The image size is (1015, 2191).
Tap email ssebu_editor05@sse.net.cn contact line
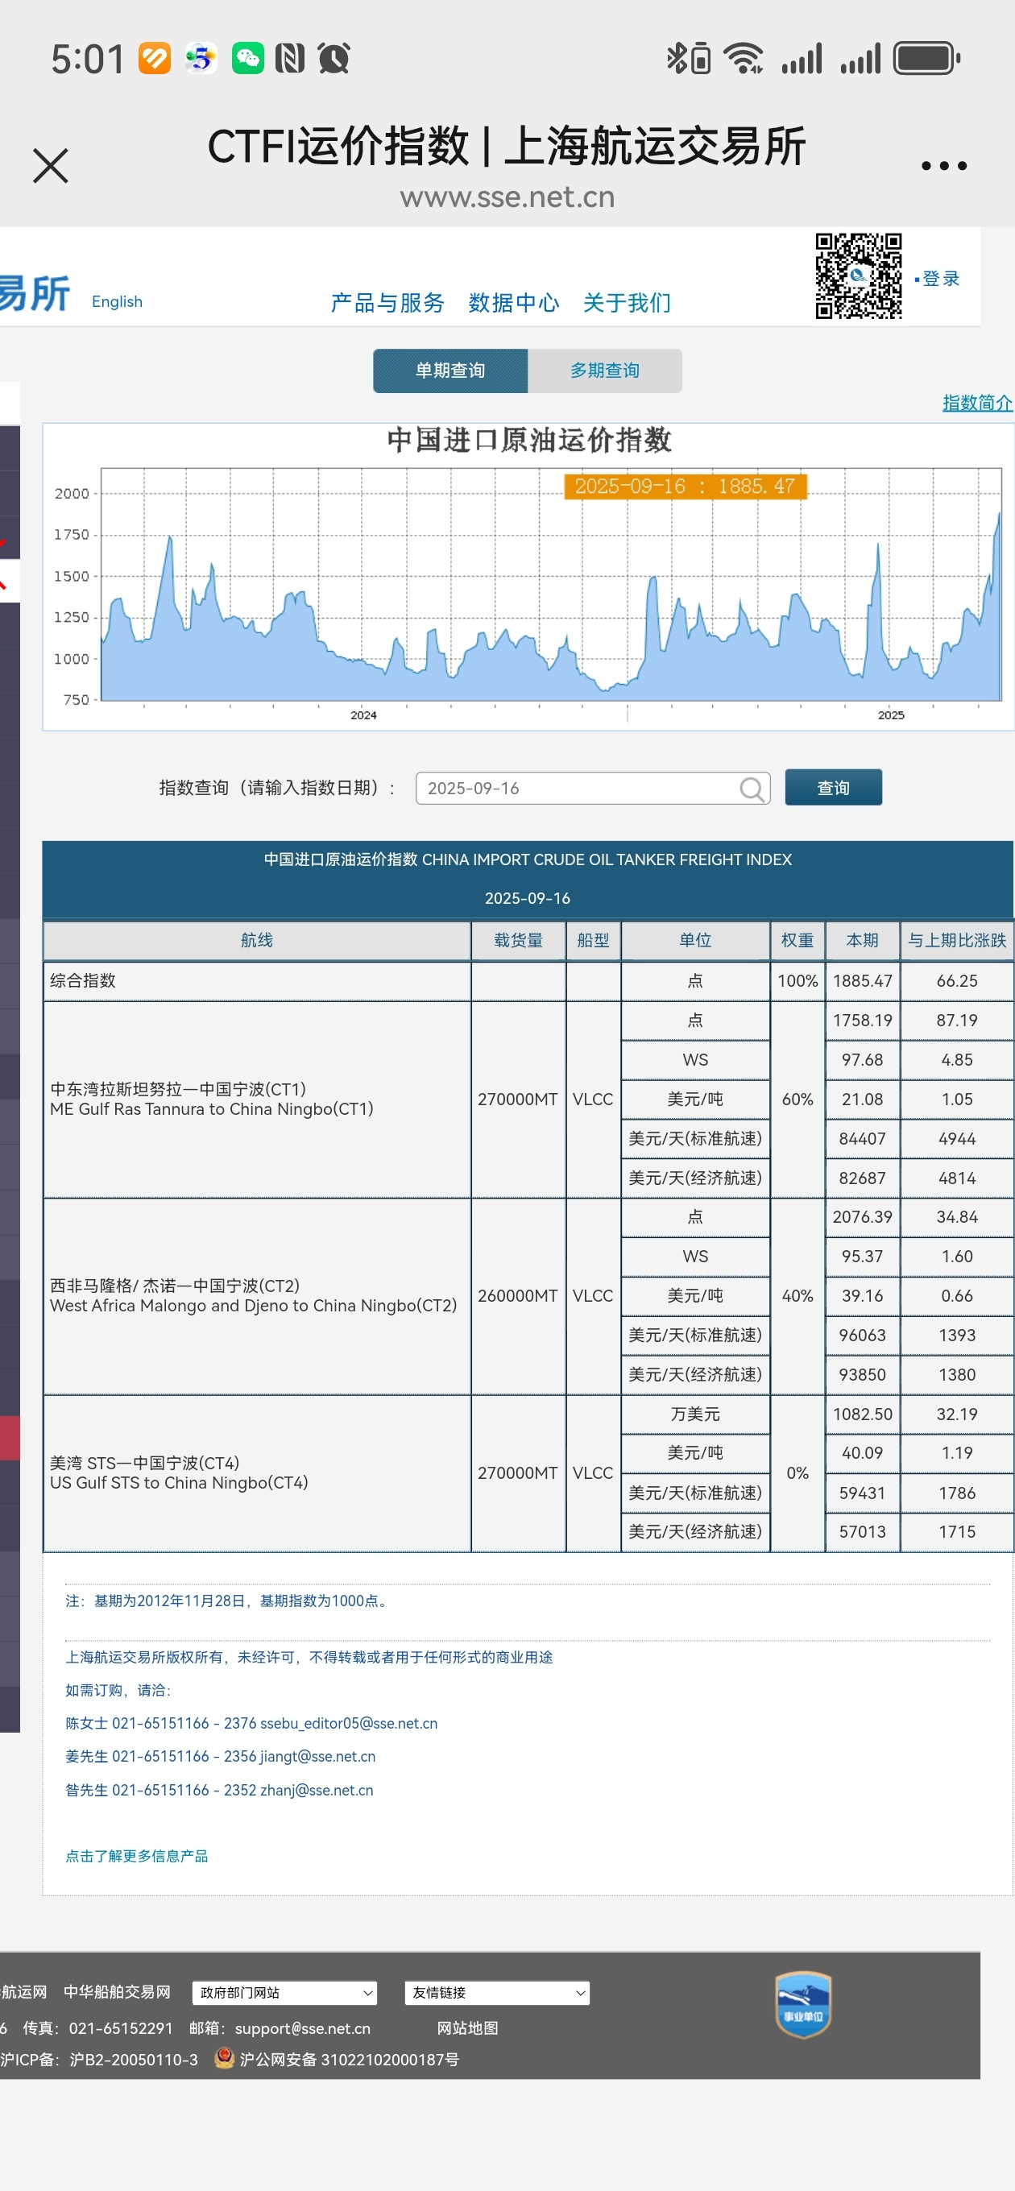pos(251,1723)
